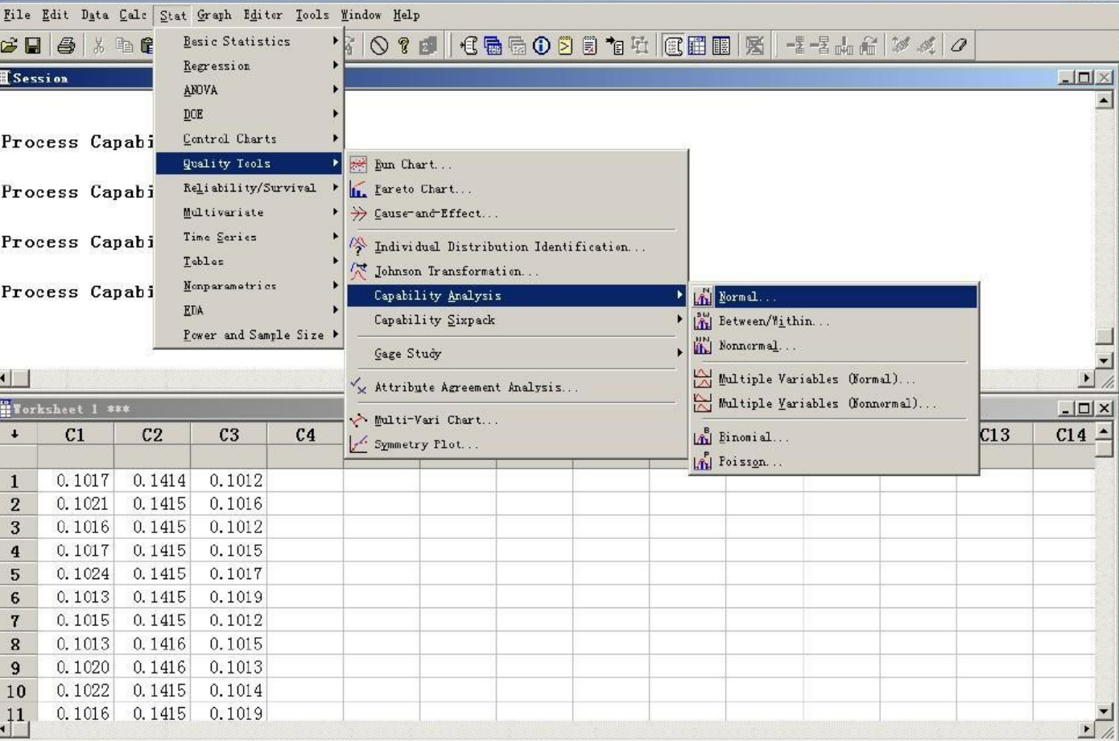Click Session window scroll up arrow
Image resolution: width=1119 pixels, height=741 pixels.
point(1105,100)
